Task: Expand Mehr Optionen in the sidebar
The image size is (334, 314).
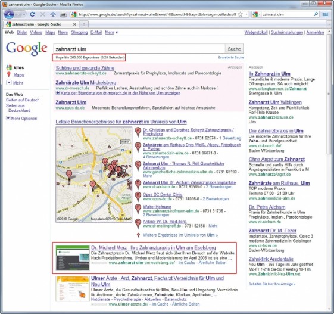Action: point(21,119)
